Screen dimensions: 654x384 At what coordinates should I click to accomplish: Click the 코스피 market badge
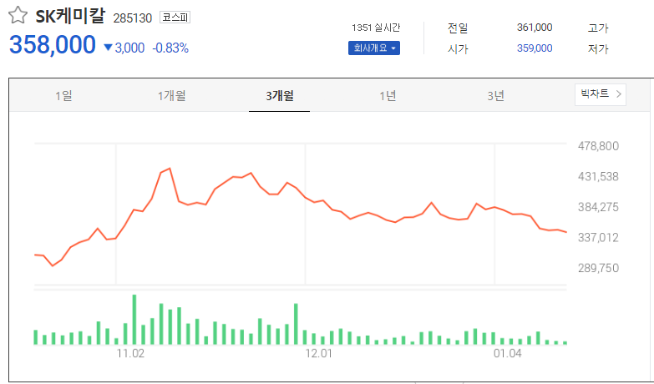pyautogui.click(x=175, y=18)
